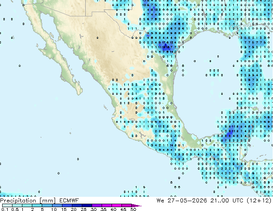The image size is (273, 211).
Task: Click the 5–10 mm legend color swatch
Action: pos(47,205)
